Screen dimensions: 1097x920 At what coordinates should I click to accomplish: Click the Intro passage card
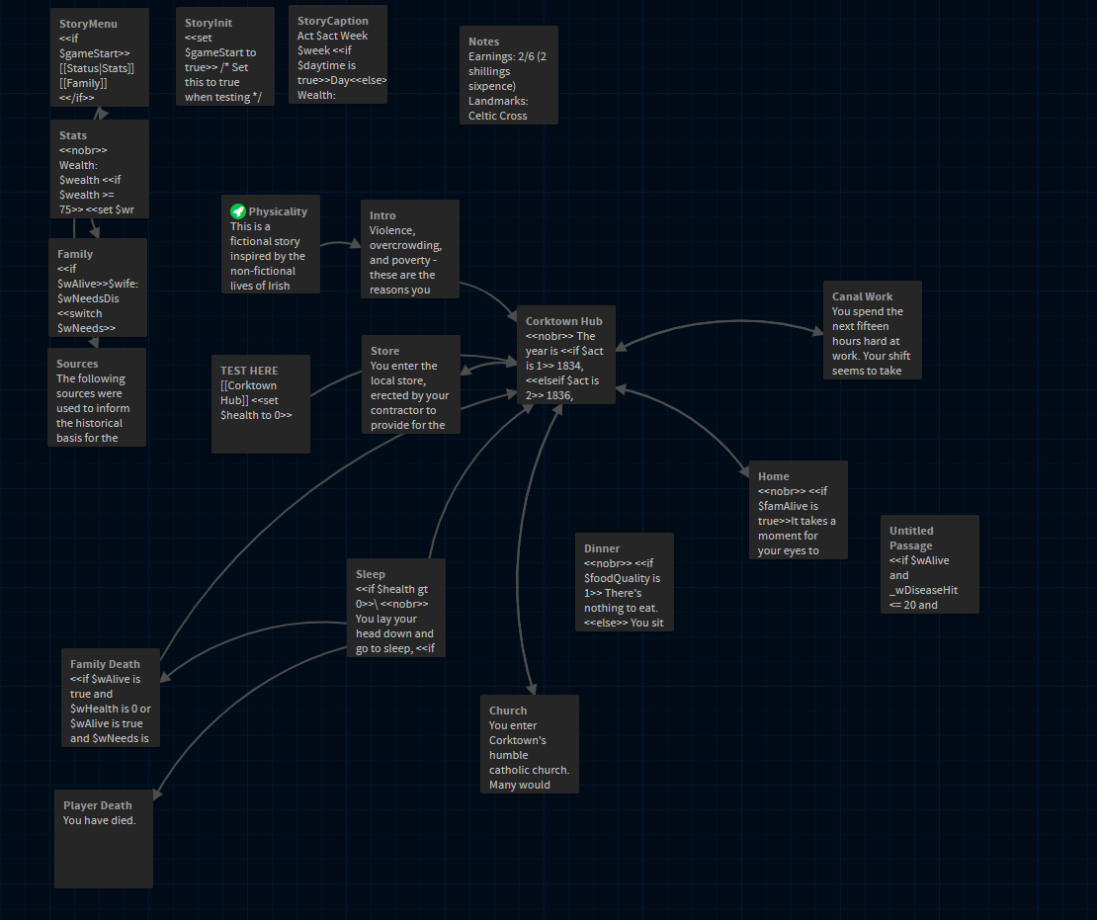tap(410, 249)
